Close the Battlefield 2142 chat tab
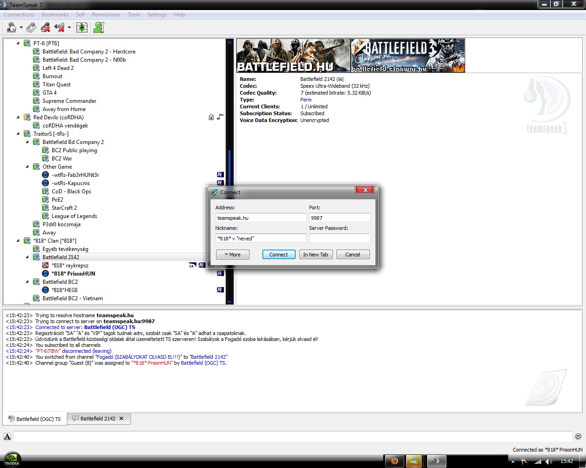Viewport: 586px width, 468px height. point(121,419)
